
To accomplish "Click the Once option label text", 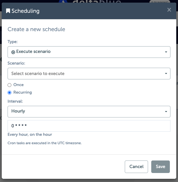I will (x=19, y=85).
